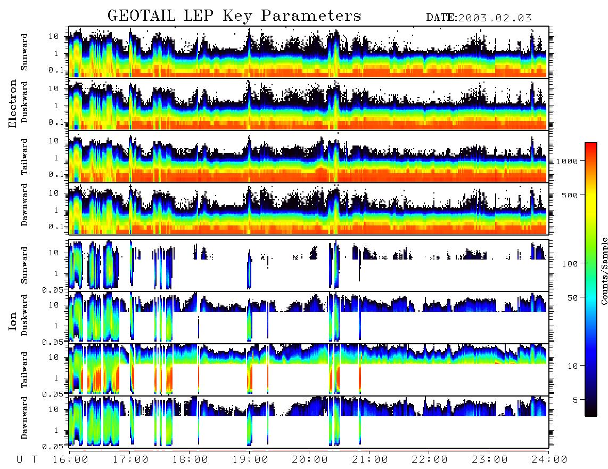This screenshot has width=608, height=469.
Task: Click the "18:00" time tick label
Action: tap(190, 460)
